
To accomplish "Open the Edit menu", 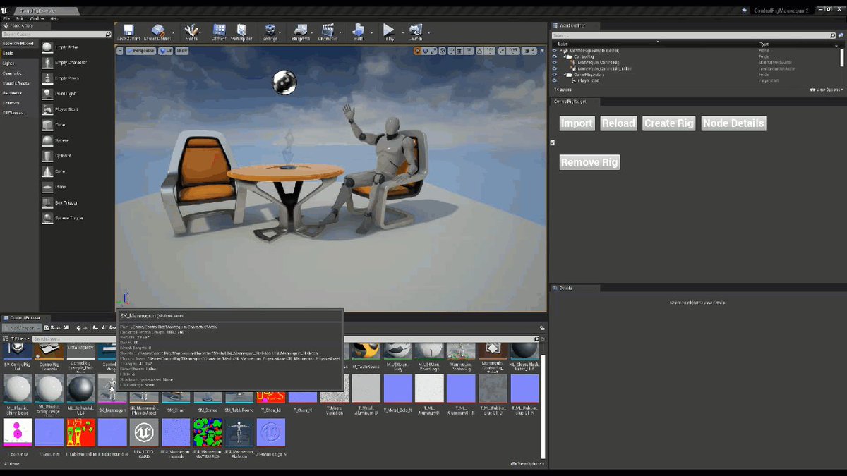I will click(x=19, y=18).
